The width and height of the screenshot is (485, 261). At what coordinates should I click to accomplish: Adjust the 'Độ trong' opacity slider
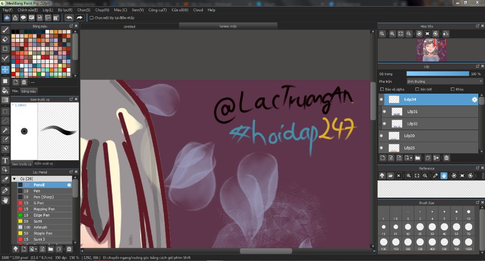click(x=438, y=74)
